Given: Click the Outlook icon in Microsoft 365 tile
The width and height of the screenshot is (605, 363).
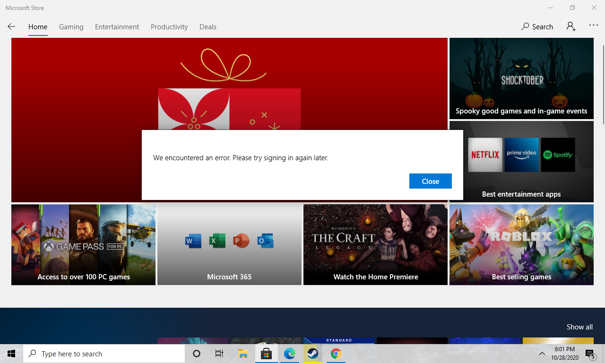Looking at the screenshot, I should point(266,241).
